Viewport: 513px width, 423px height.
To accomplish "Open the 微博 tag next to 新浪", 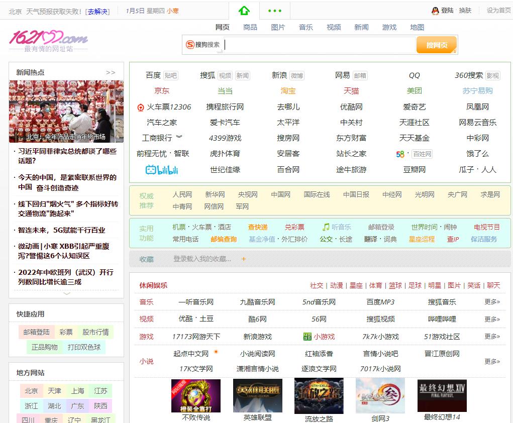I will [x=297, y=75].
